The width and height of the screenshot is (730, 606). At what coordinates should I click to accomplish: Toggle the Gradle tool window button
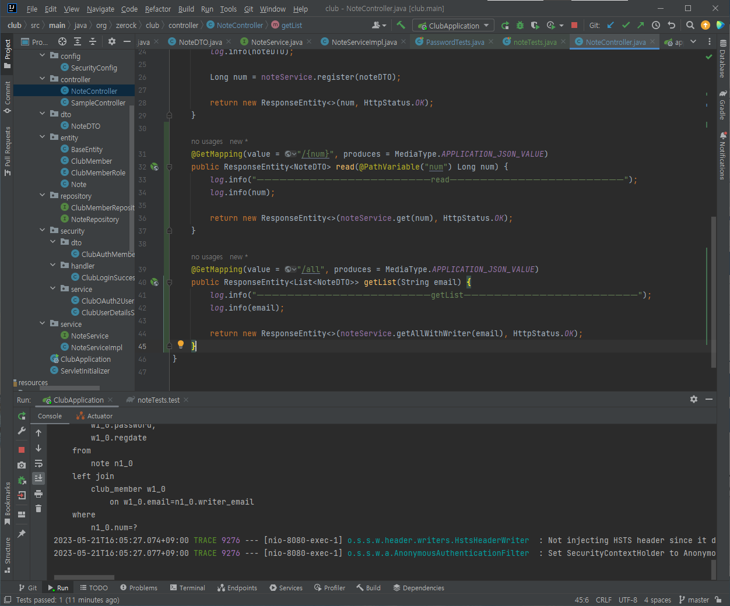(x=723, y=104)
